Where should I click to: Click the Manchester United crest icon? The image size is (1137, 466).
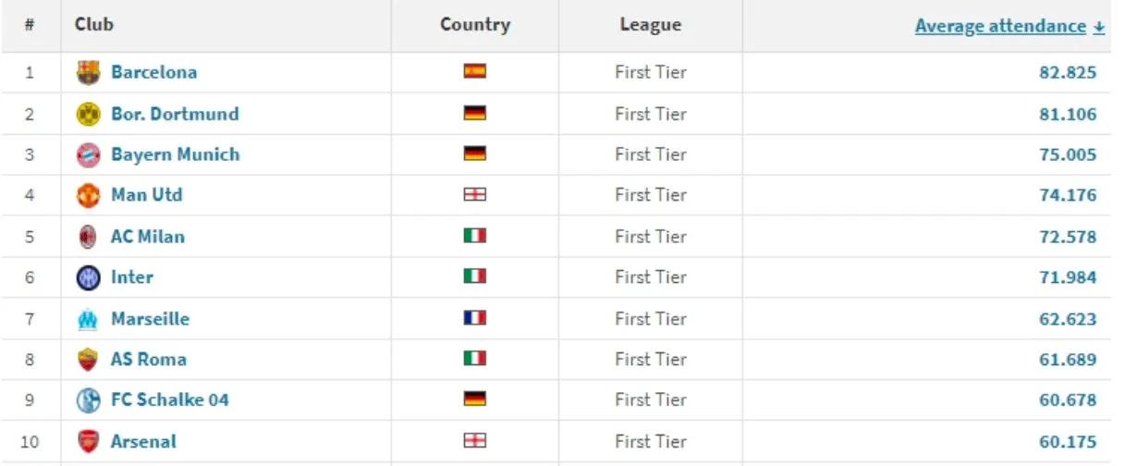click(x=88, y=196)
